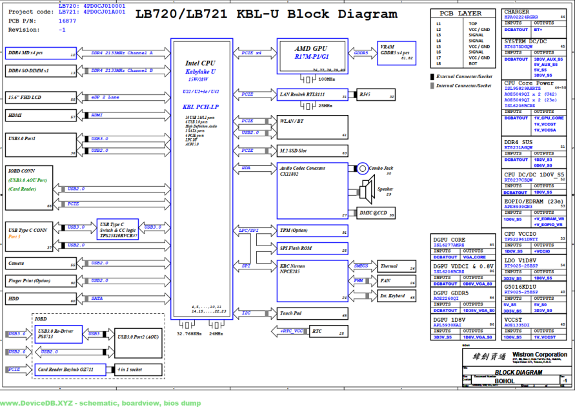This screenshot has height=407, width=575.
Task: Click the DDR4 MD x4 pcs block
Action: click(x=41, y=53)
